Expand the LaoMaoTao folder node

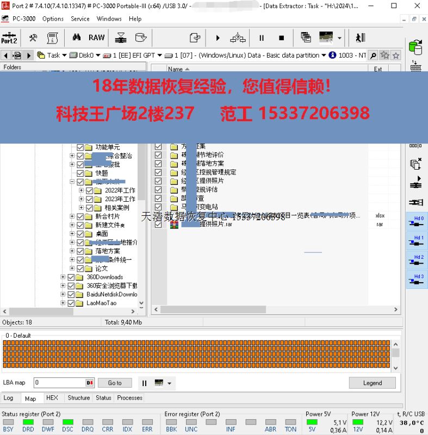click(x=63, y=303)
